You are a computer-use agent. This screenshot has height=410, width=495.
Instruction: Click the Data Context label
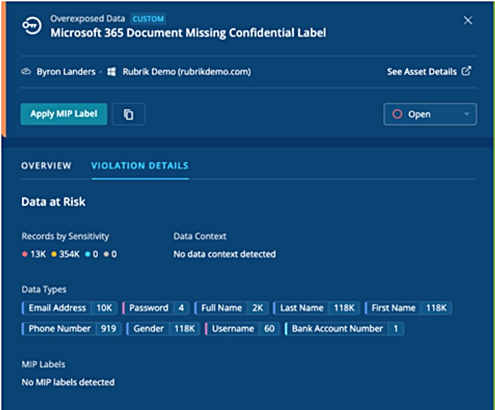[x=200, y=236]
